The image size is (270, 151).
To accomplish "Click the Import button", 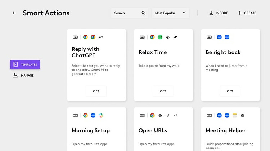I will point(218,13).
